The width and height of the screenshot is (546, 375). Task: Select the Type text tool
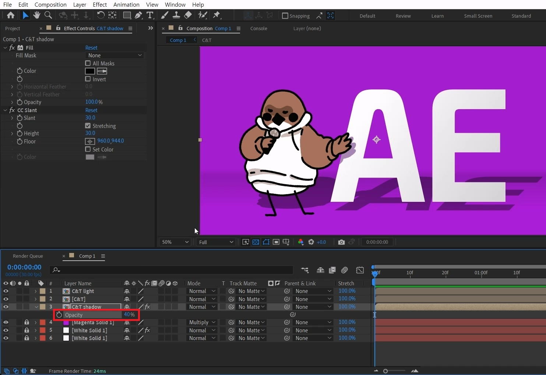[x=150, y=15]
